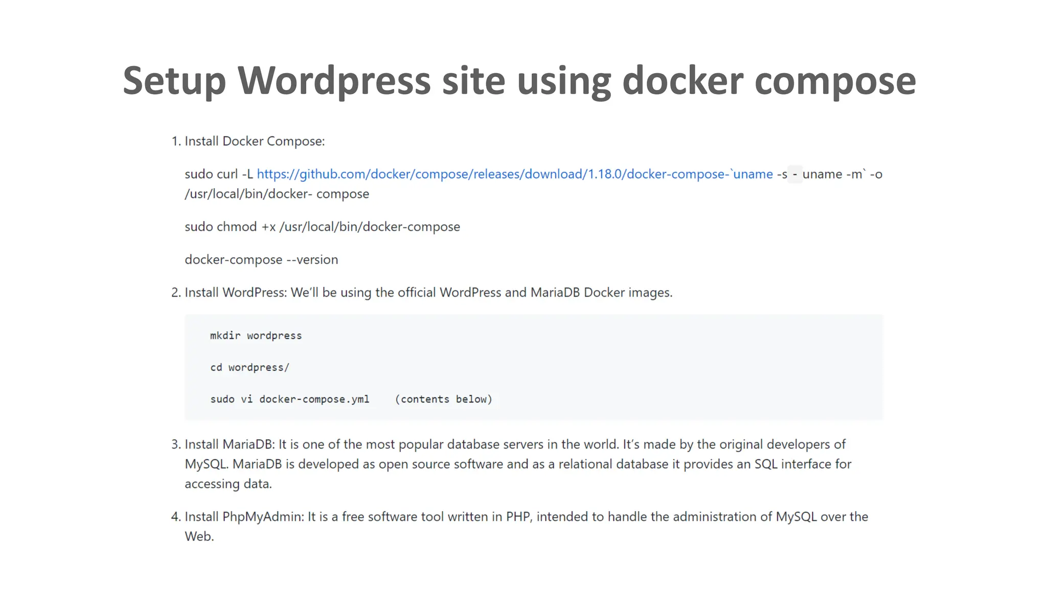
Task: Click the 'uname -m` -o' text
Action: 843,174
